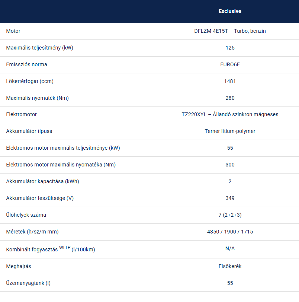The height and width of the screenshot is (302, 299).
Task: Click the Elsőkerék drive value
Action: [x=230, y=266]
